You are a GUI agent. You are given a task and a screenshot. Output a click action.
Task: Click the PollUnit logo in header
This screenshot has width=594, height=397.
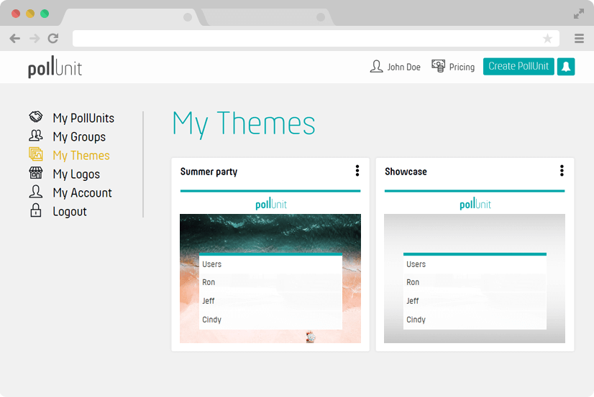pyautogui.click(x=55, y=67)
